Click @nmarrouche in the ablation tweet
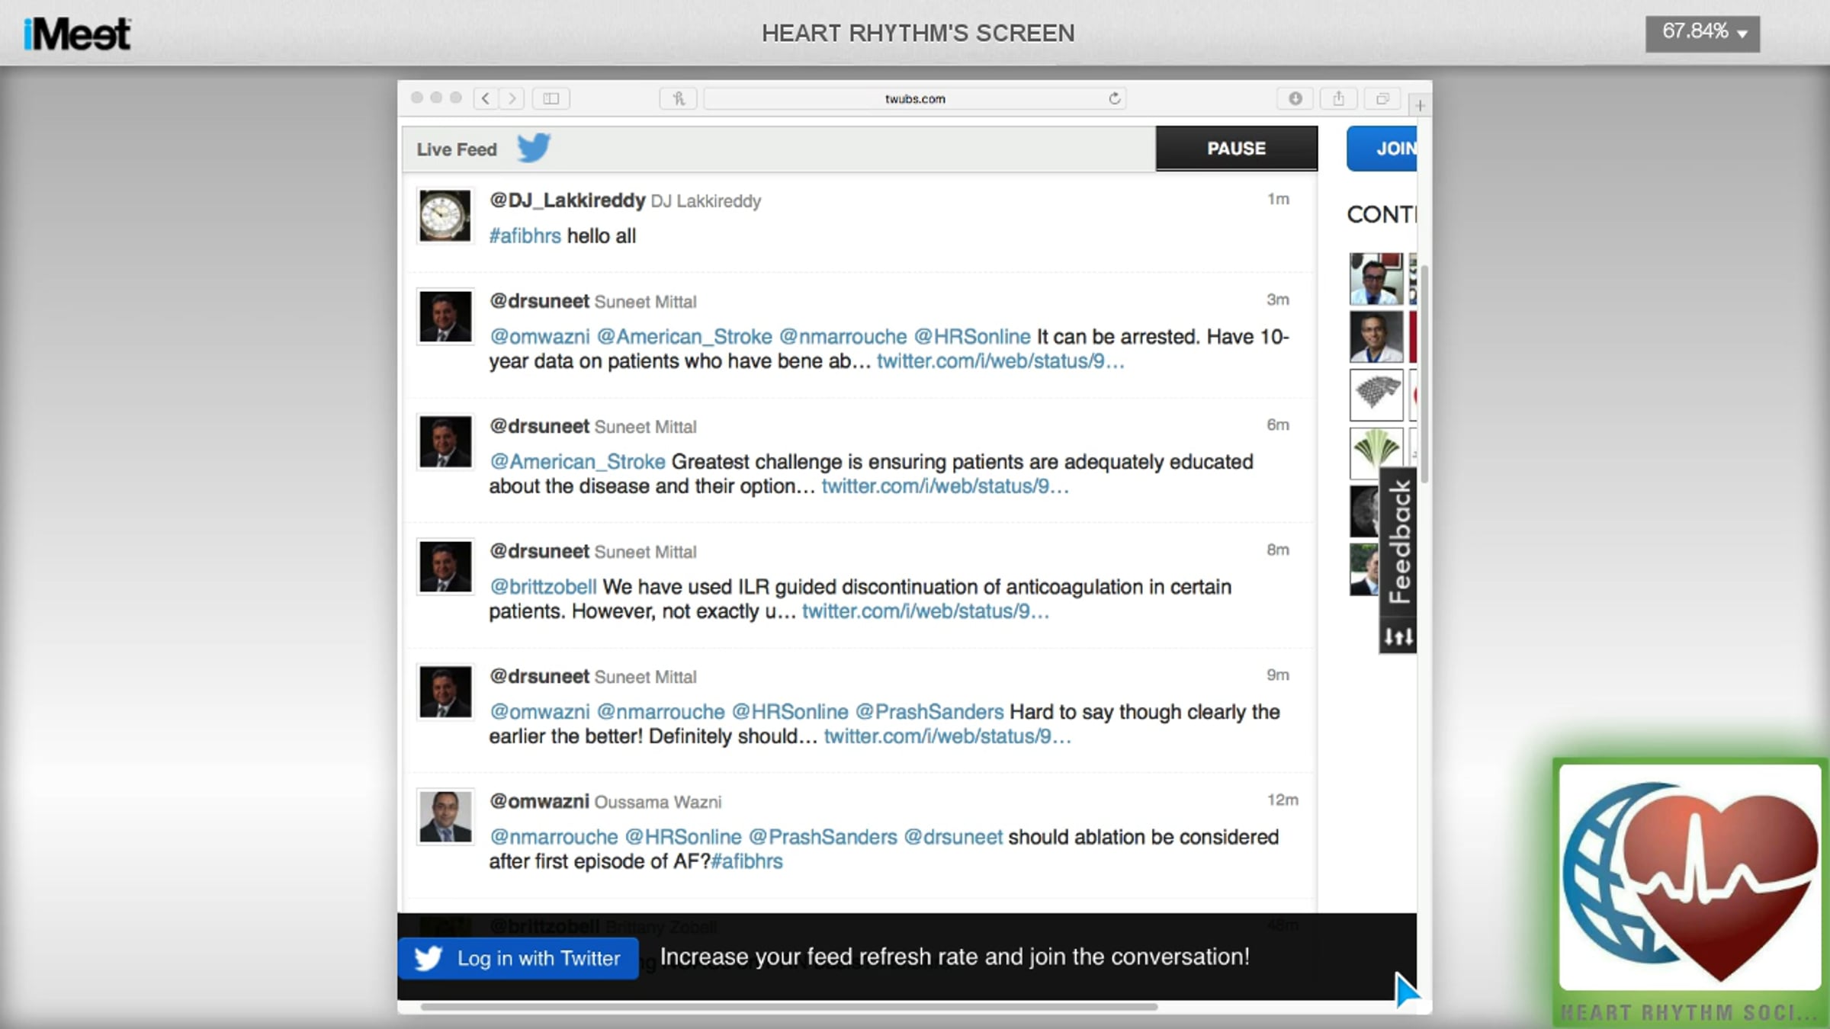The image size is (1830, 1029). tap(554, 837)
